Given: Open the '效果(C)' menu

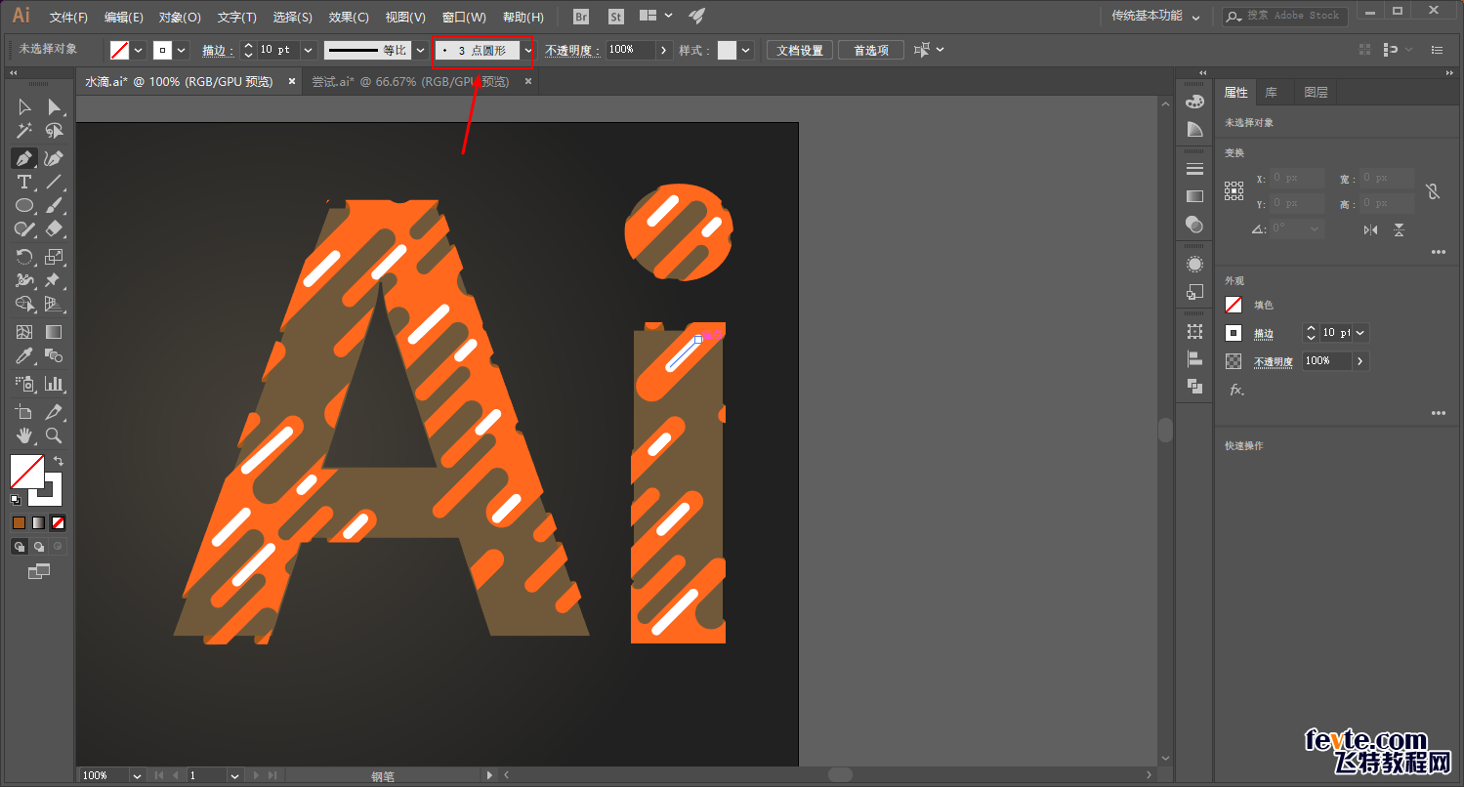Looking at the screenshot, I should click(x=349, y=17).
